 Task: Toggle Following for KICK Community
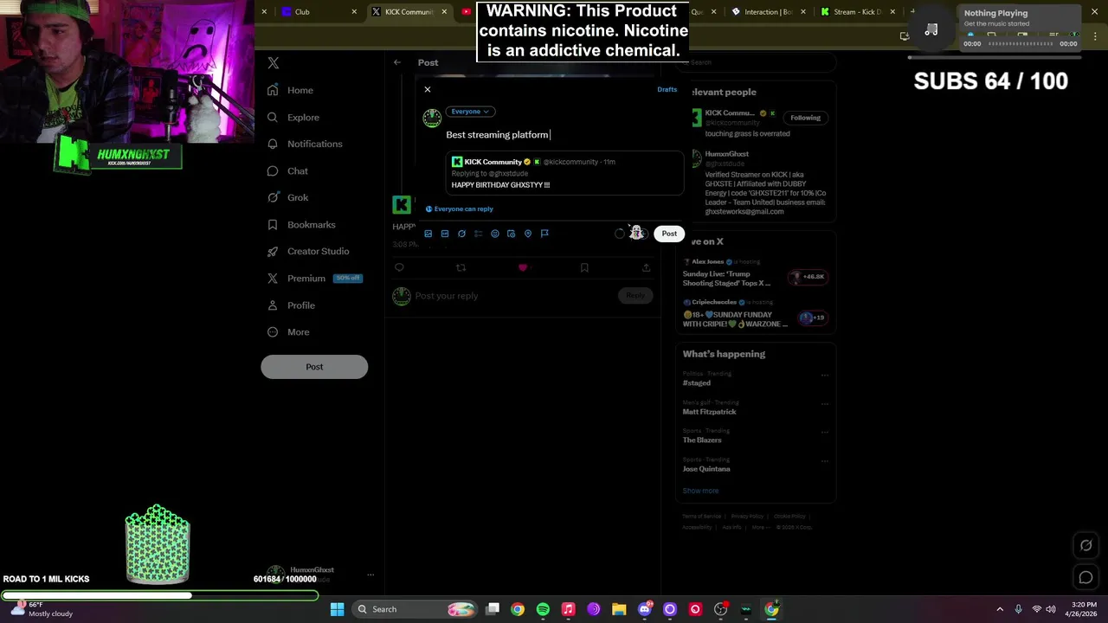tap(805, 118)
